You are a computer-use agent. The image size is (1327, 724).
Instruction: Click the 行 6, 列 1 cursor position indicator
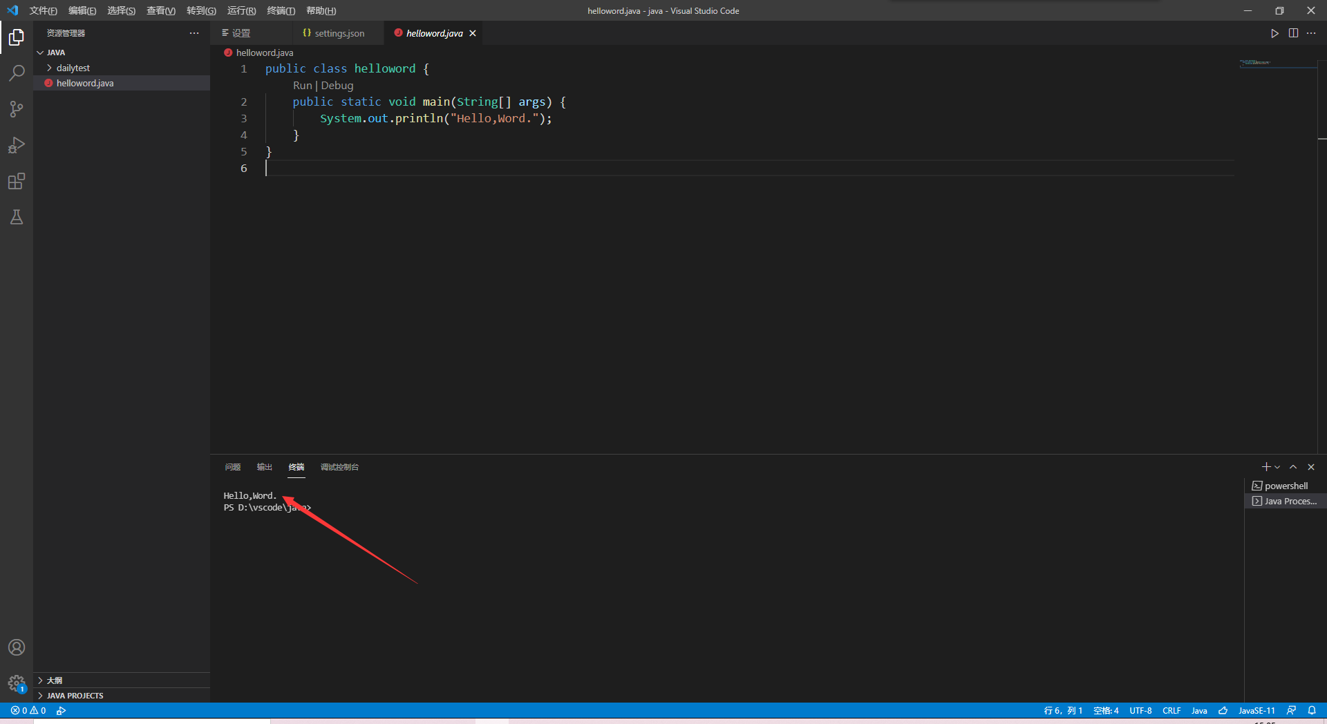(x=1063, y=710)
